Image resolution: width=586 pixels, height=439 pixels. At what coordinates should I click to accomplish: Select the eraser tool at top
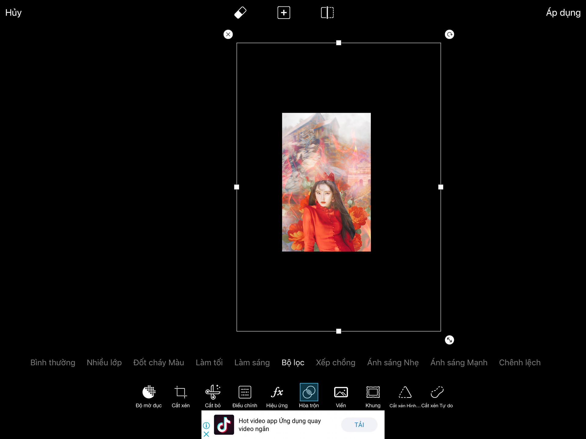point(240,12)
